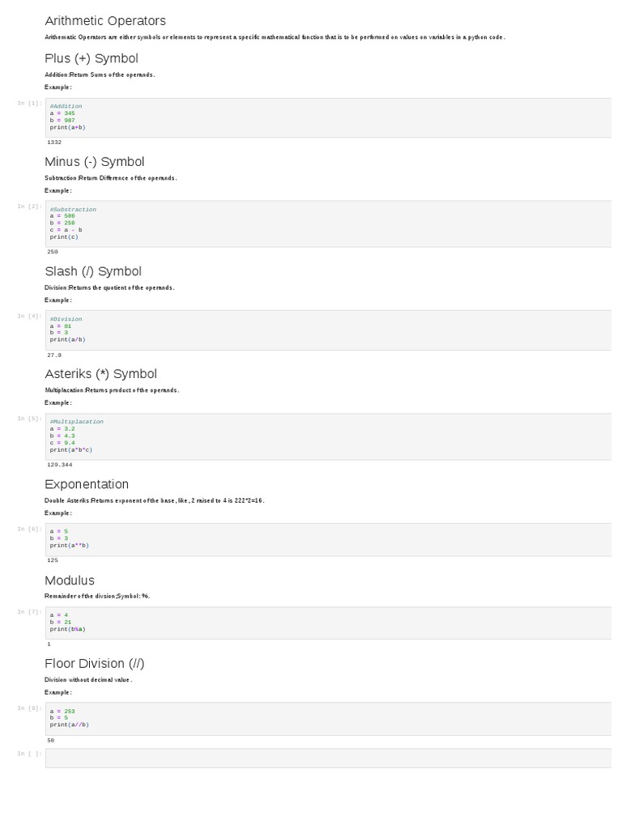The width and height of the screenshot is (622, 829).
Task: Select the 129.344 output result
Action: (x=59, y=465)
